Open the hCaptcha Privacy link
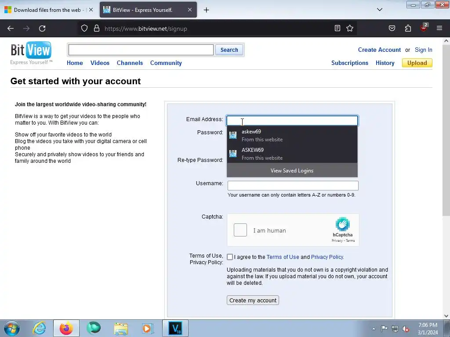 [337, 241]
